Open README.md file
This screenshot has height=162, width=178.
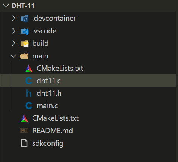(88, 131)
